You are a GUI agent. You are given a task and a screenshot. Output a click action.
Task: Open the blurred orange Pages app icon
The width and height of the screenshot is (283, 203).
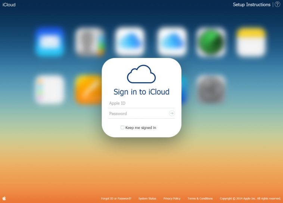point(88,89)
